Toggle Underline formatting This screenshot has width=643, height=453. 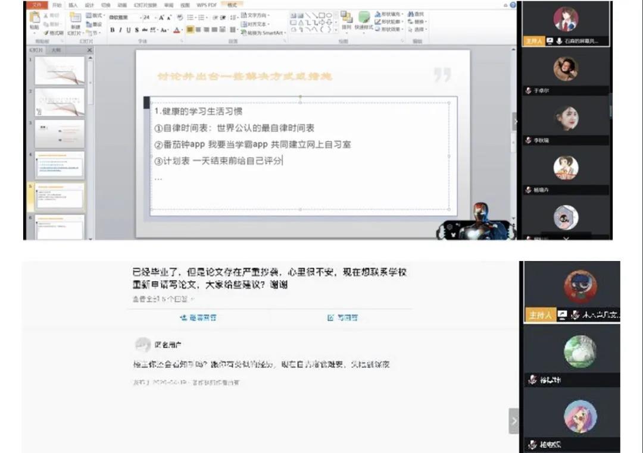[129, 29]
